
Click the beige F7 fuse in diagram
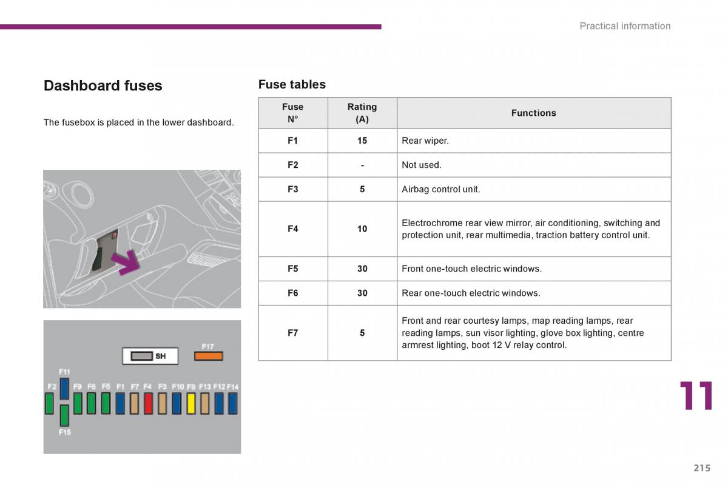pyautogui.click(x=134, y=403)
